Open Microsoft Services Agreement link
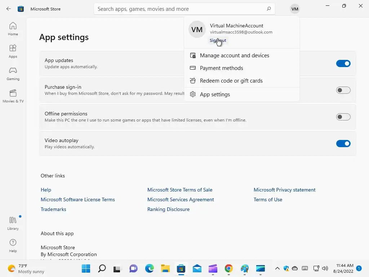Image resolution: width=369 pixels, height=277 pixels. pyautogui.click(x=181, y=199)
